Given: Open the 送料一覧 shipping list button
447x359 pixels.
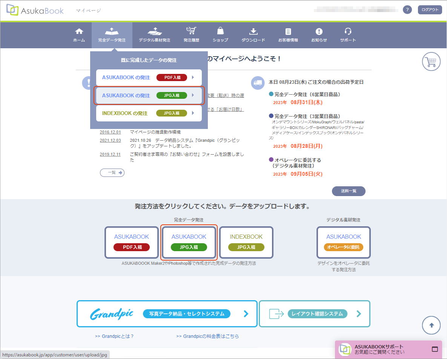Looking at the screenshot, I should (349, 191).
